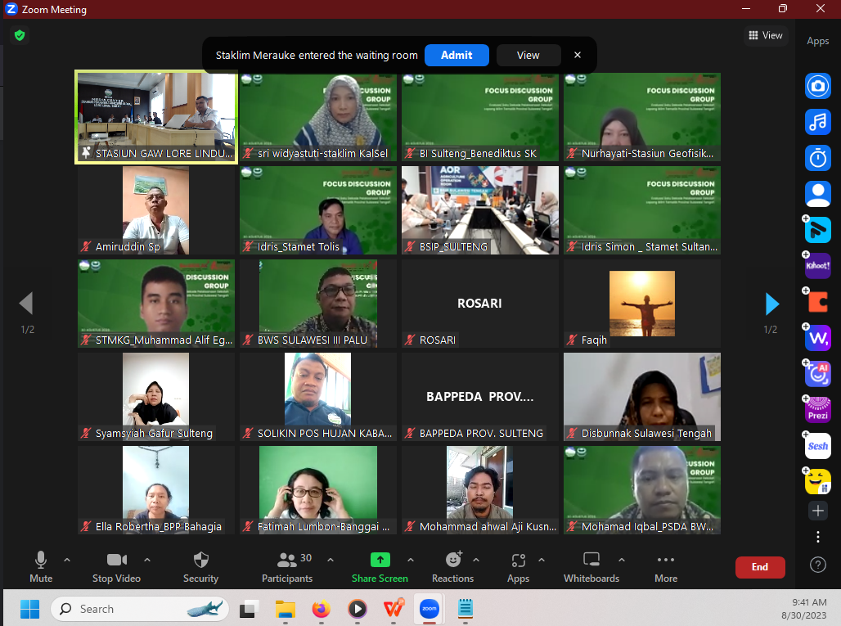Viewport: 841px width, 626px height.
Task: Launch the Timer app in Apps sidebar
Action: click(817, 157)
